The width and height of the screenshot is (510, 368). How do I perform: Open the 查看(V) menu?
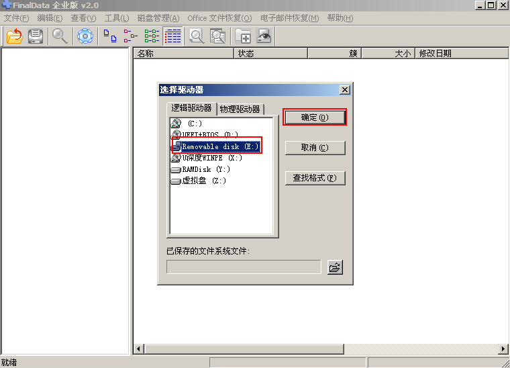point(84,18)
